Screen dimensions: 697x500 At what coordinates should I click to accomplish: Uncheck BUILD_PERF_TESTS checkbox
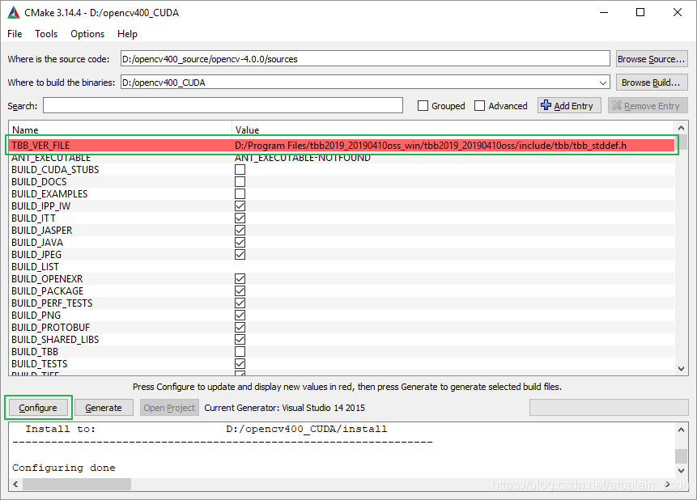click(240, 303)
